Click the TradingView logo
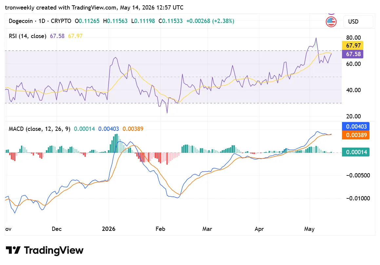This screenshot has height=265, width=380. coord(45,250)
